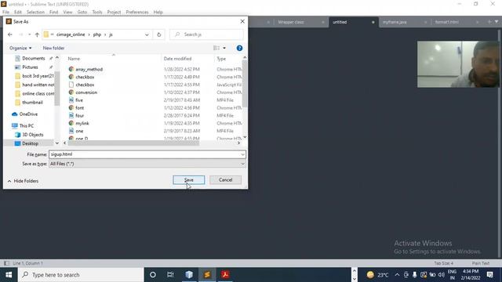Select the Chrome HTML checkbox file
The width and height of the screenshot is (502, 282).
85,77
